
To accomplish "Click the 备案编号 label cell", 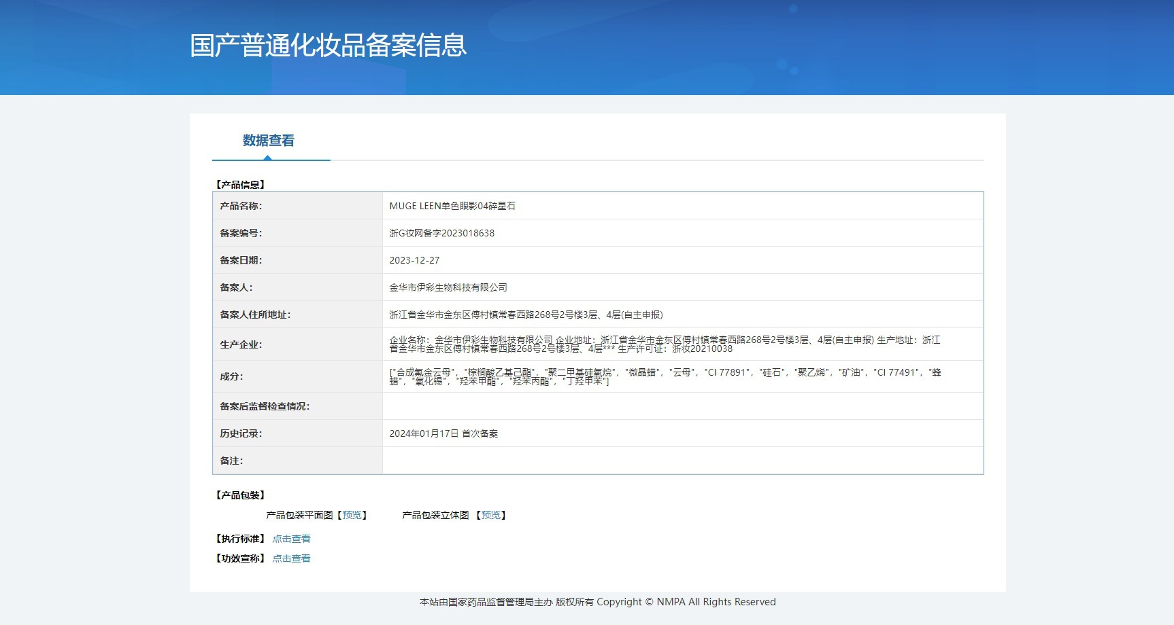I will pos(298,233).
